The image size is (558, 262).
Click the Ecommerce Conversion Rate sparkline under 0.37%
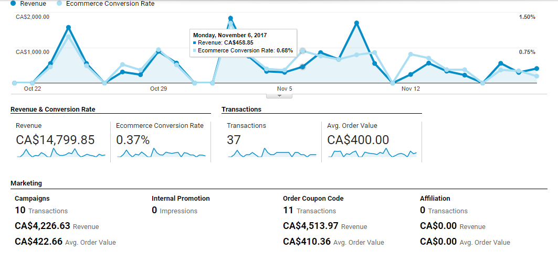(161, 153)
